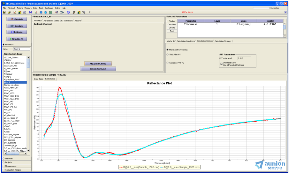Switch to the Data Table tab
This screenshot has height=173, width=289.
39,79
